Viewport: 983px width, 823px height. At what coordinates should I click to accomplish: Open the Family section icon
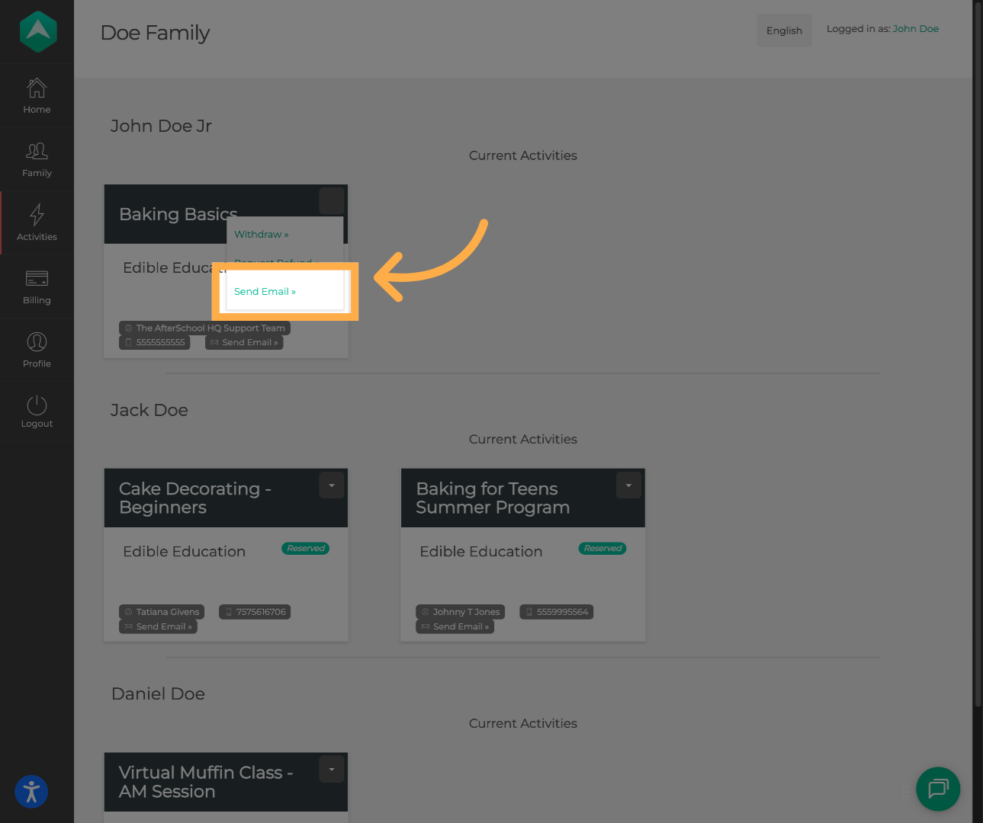(x=37, y=152)
